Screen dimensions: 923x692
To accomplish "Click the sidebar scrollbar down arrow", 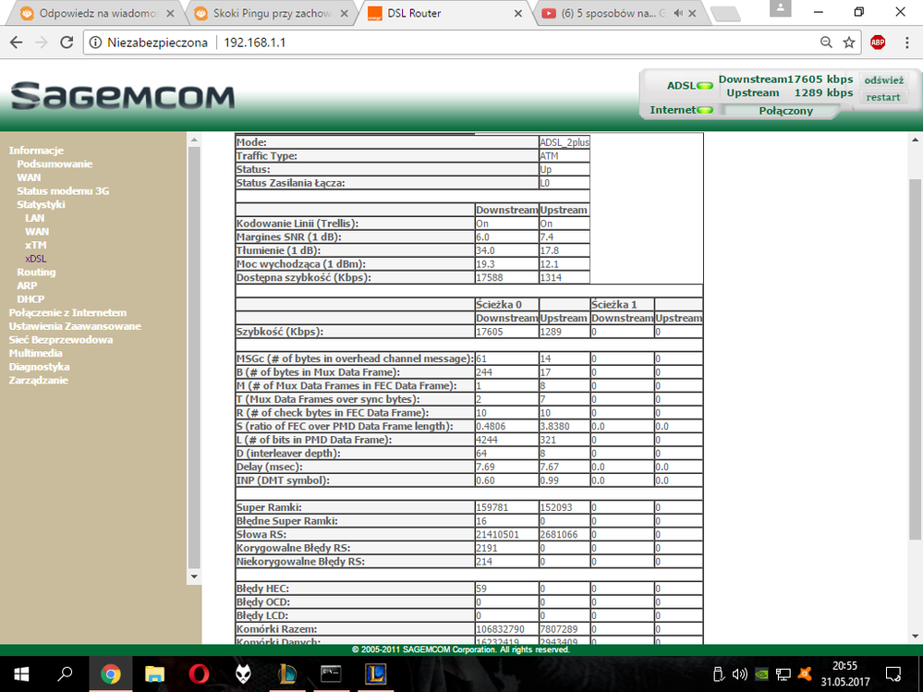I will coord(194,576).
